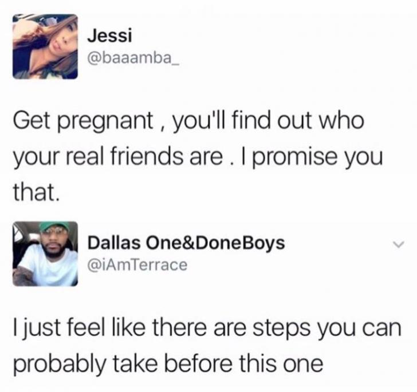This screenshot has height=392, width=417.
Task: Select the line "I just feel like there"
Action: point(207,329)
